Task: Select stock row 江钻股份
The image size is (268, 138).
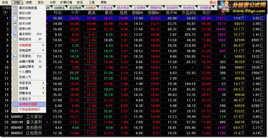Action: [34, 133]
